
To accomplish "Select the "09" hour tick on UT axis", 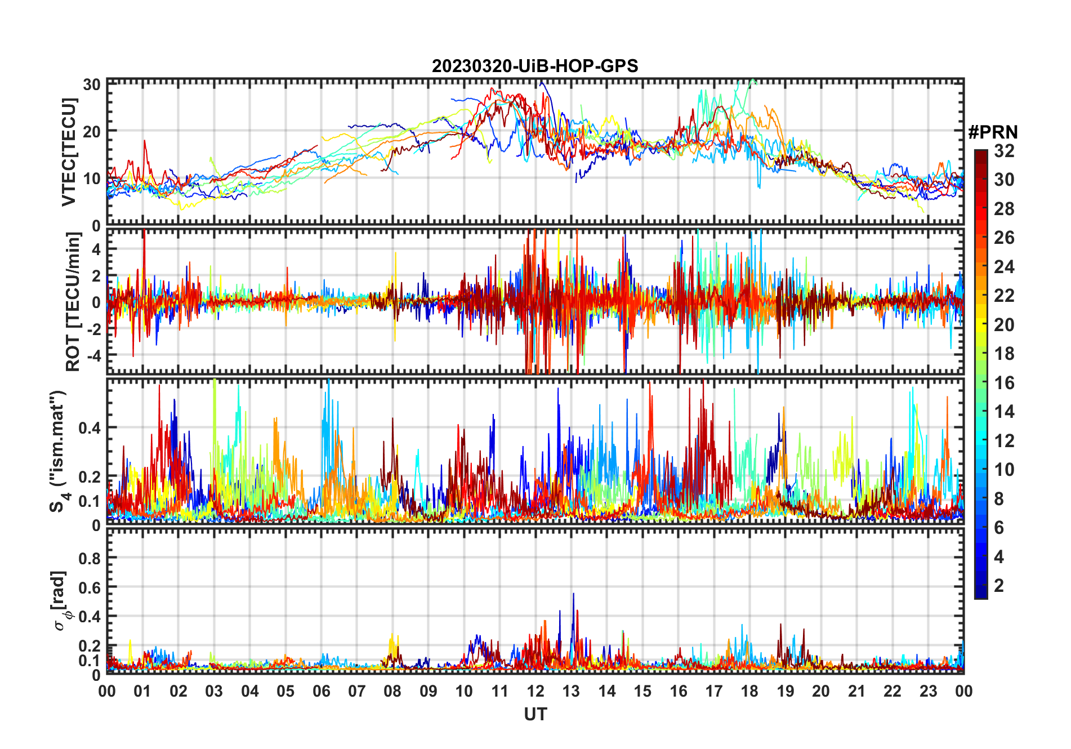I will [428, 691].
